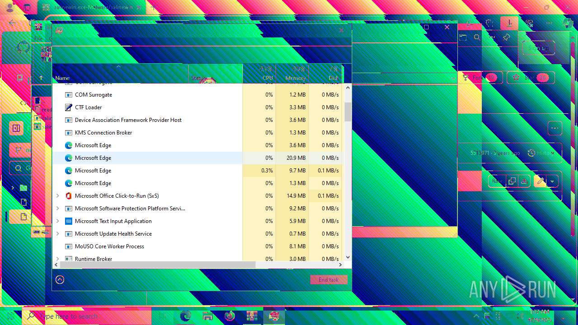Image resolution: width=578 pixels, height=325 pixels.
Task: Open Firefox from the taskbar
Action: click(x=230, y=316)
